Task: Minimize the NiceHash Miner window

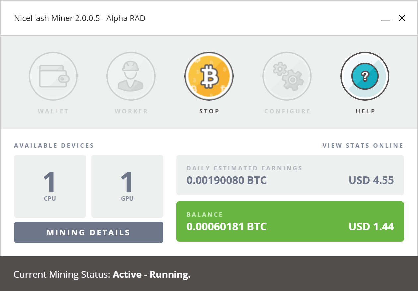Action: pos(385,19)
